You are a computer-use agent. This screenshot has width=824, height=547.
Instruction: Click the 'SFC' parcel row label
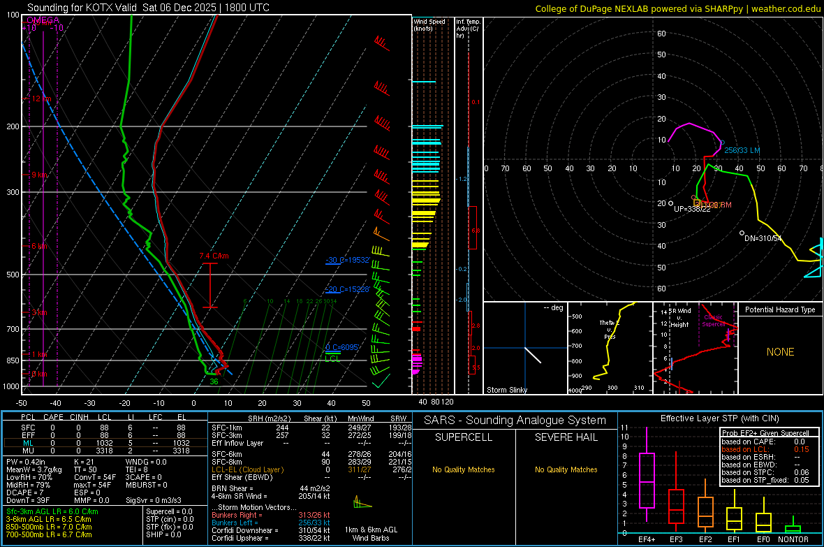28,428
